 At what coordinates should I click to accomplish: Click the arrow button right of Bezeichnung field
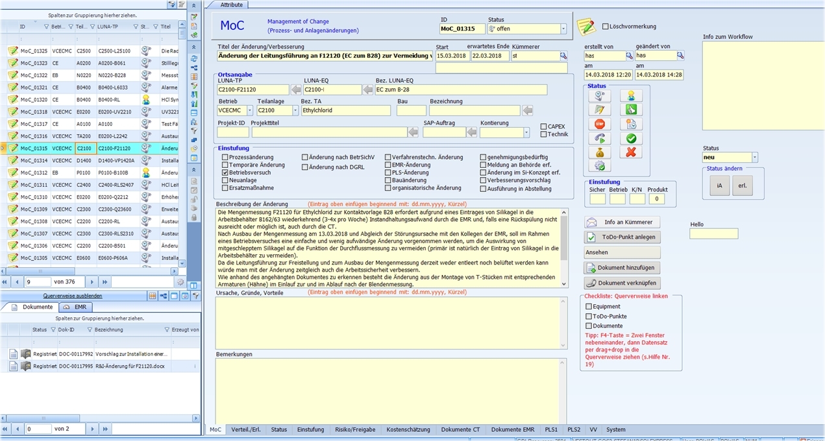(x=528, y=111)
